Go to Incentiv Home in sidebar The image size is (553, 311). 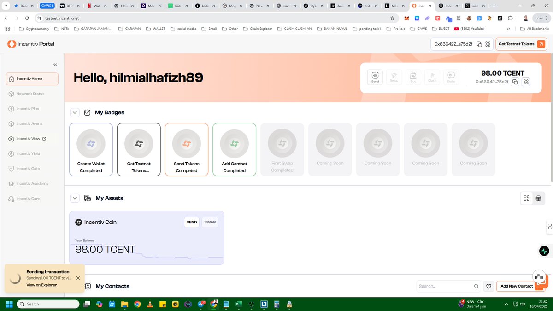click(32, 79)
